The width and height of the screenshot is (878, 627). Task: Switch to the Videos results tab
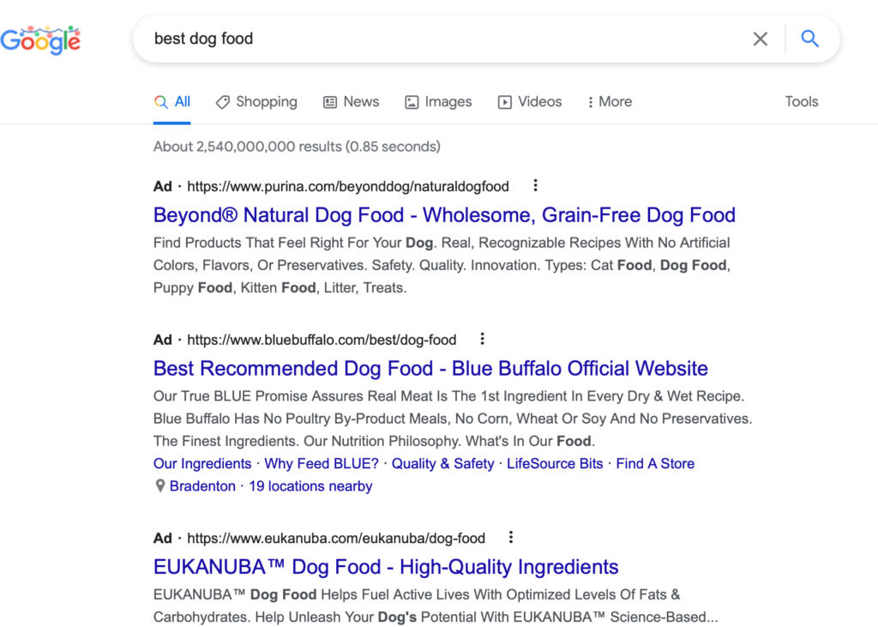[530, 102]
